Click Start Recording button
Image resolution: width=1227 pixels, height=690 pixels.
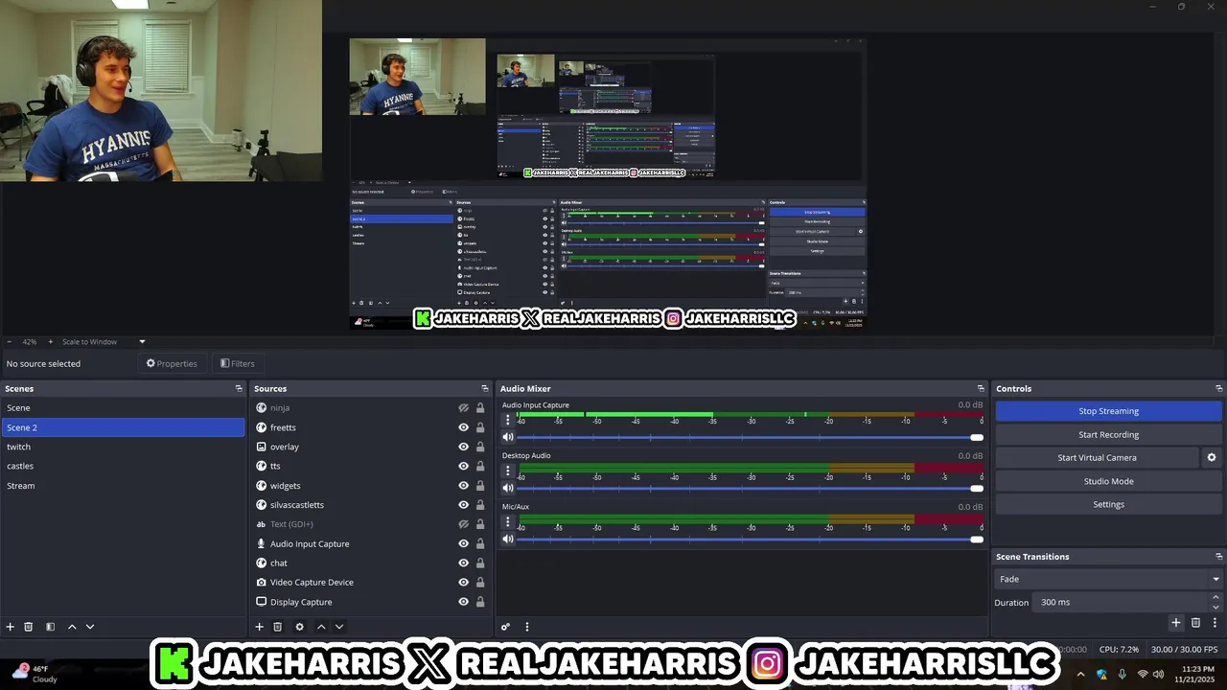click(x=1108, y=435)
